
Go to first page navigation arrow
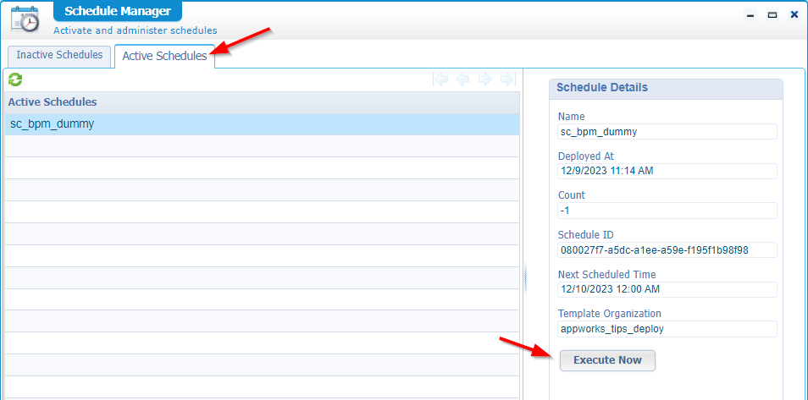pos(440,79)
